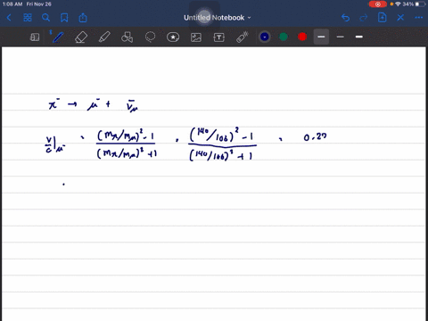Image resolution: width=428 pixels, height=321 pixels.
Task: Choose the red pen color
Action: pyautogui.click(x=302, y=37)
